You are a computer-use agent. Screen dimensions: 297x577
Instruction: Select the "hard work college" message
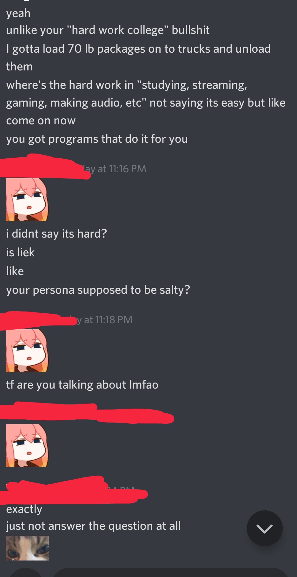(108, 30)
